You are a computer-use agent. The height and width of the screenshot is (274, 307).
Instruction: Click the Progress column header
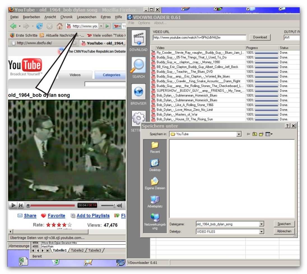coord(262,48)
